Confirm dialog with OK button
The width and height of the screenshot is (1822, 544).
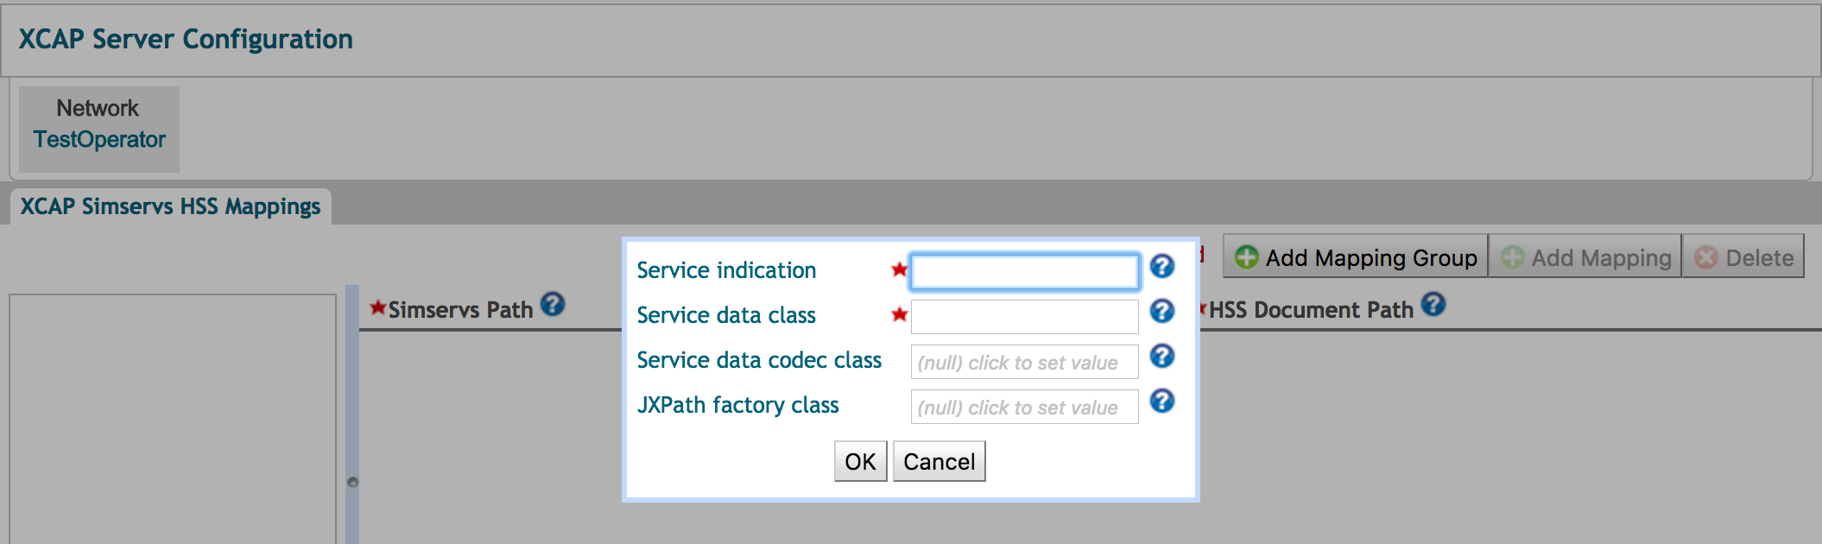(860, 462)
